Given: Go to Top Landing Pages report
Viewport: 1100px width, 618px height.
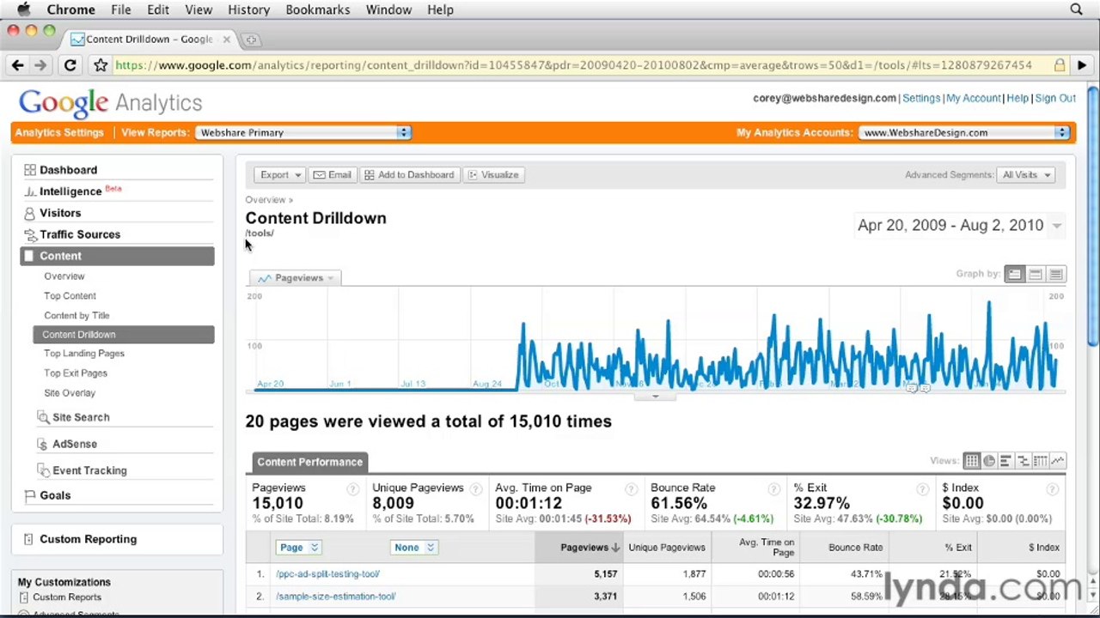Looking at the screenshot, I should click(84, 354).
